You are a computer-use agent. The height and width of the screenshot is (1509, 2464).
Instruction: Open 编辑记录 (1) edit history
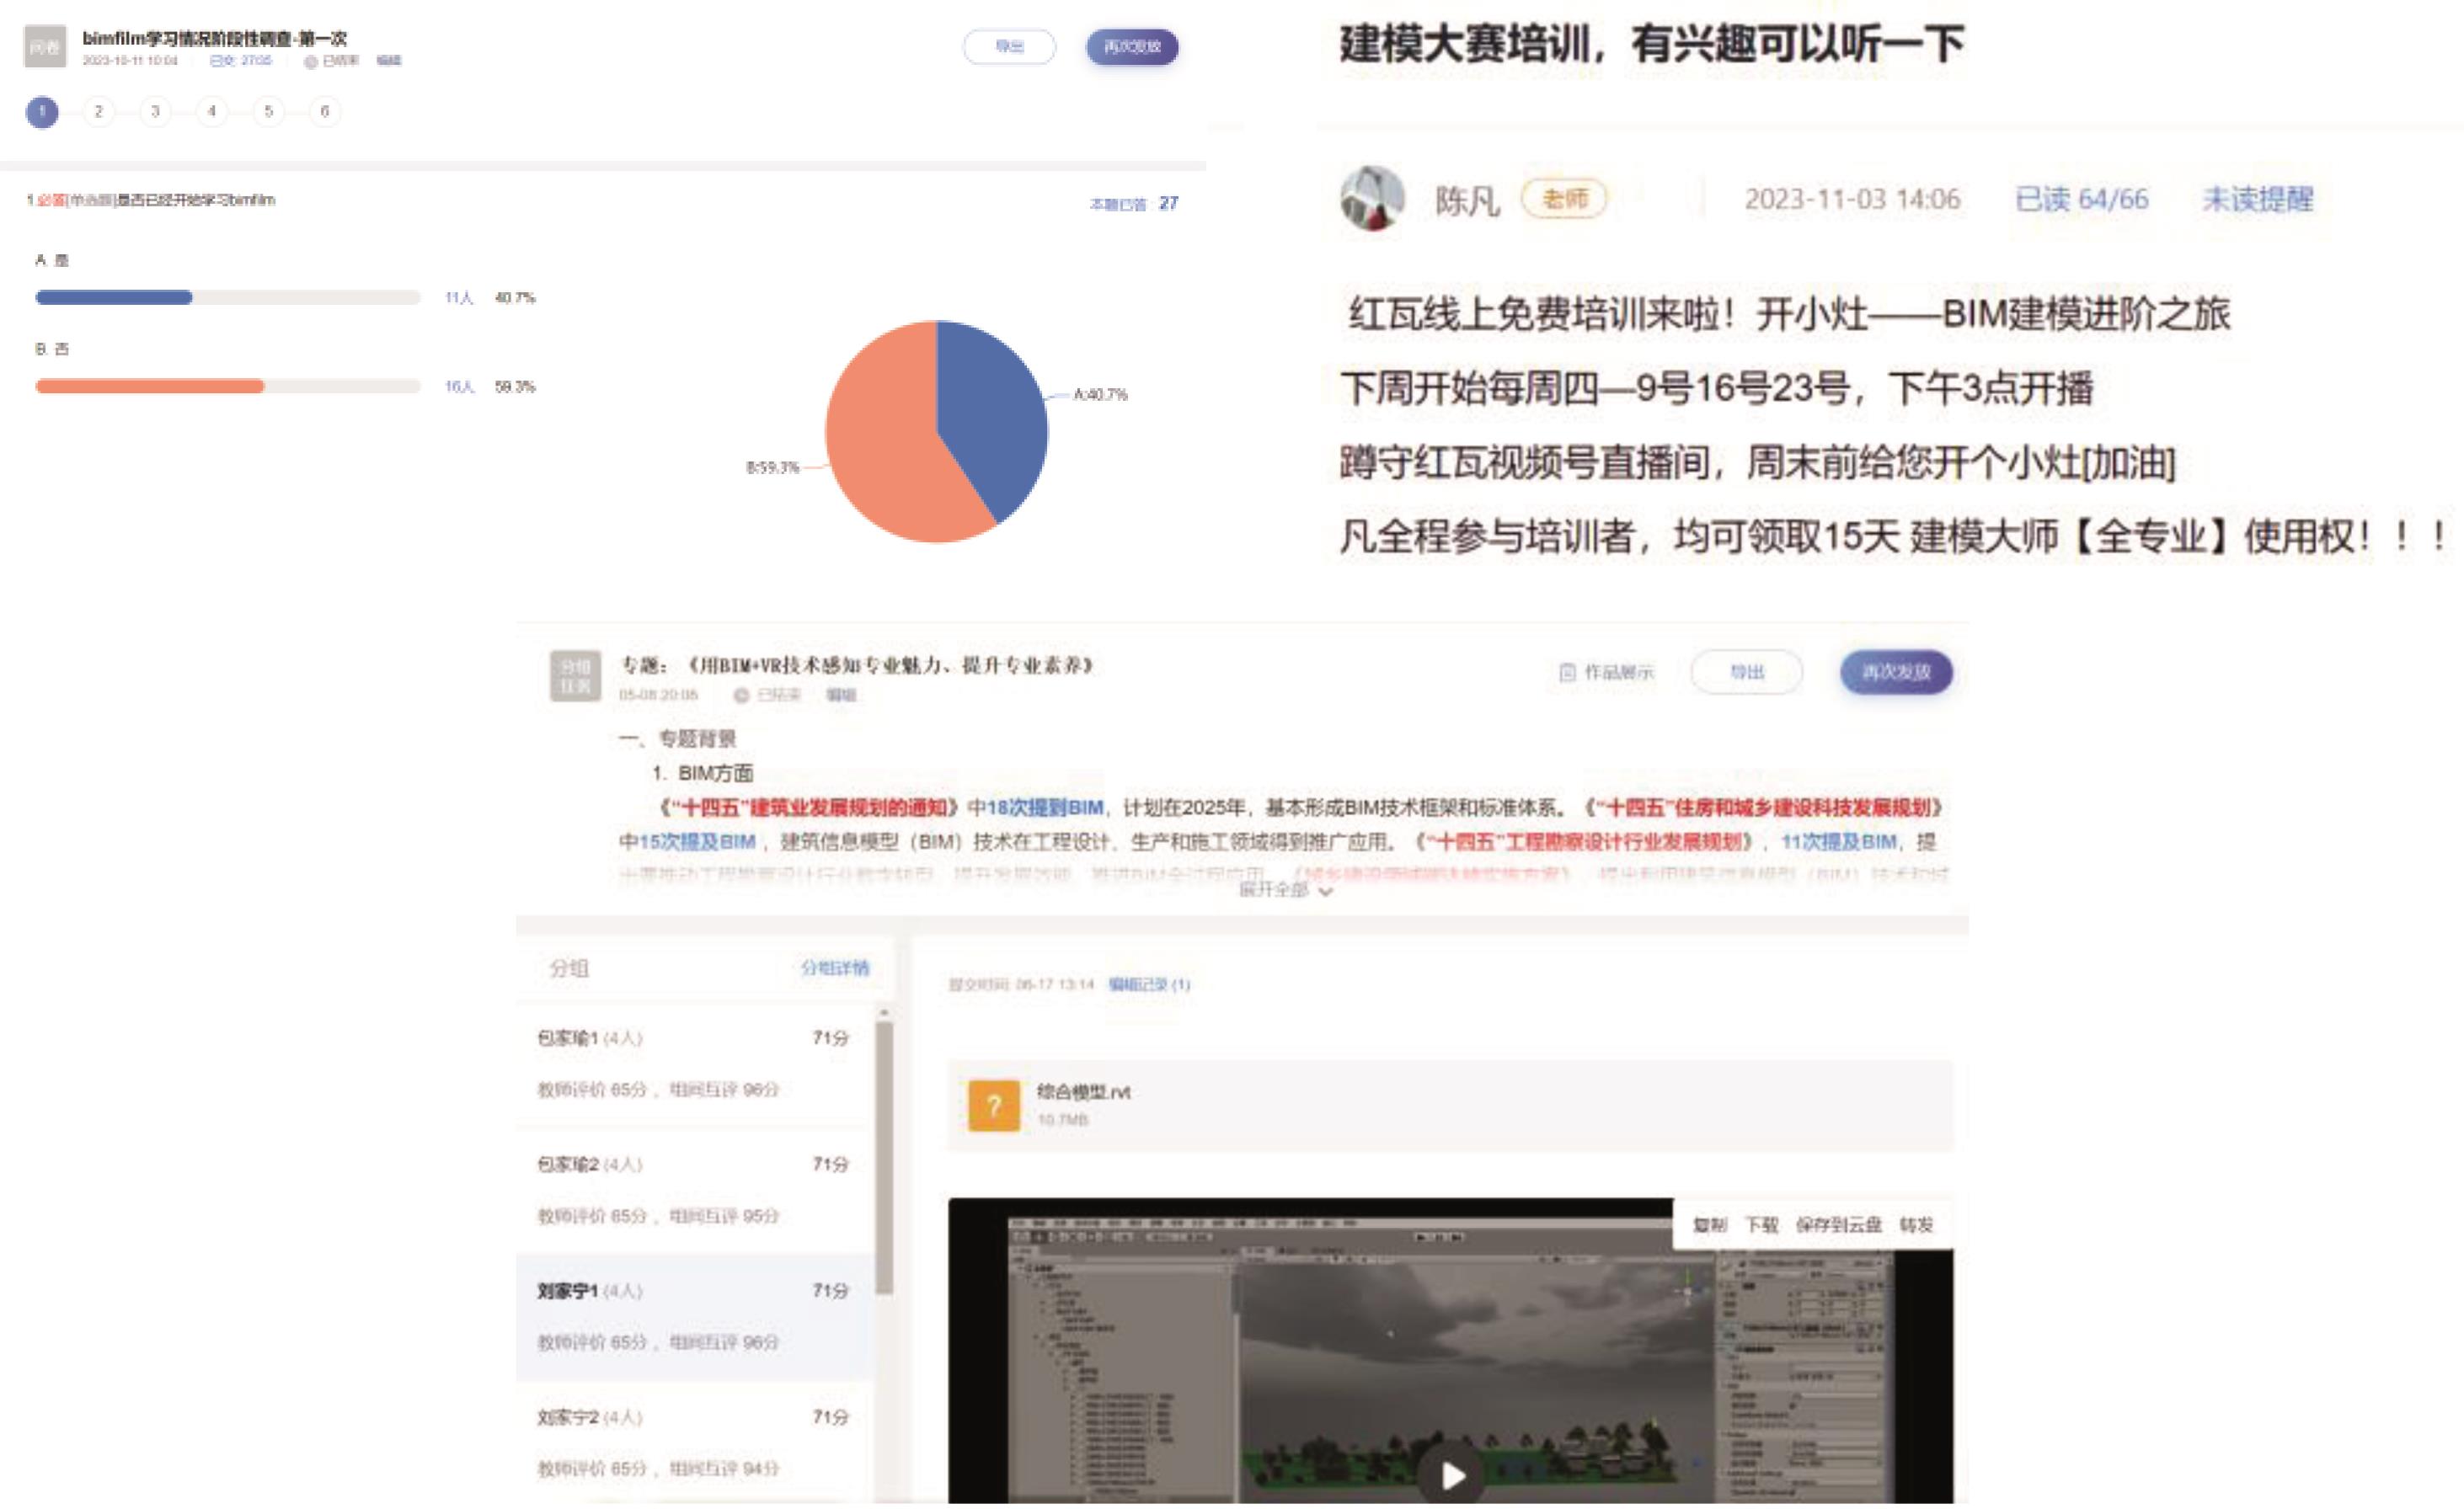pyautogui.click(x=1149, y=984)
